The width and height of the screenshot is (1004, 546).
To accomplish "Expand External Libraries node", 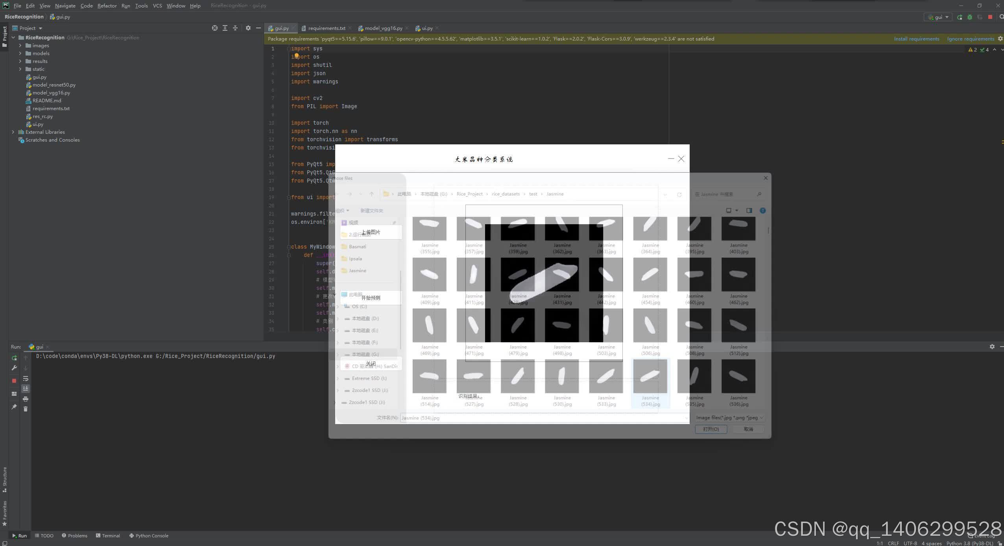I will pos(13,132).
